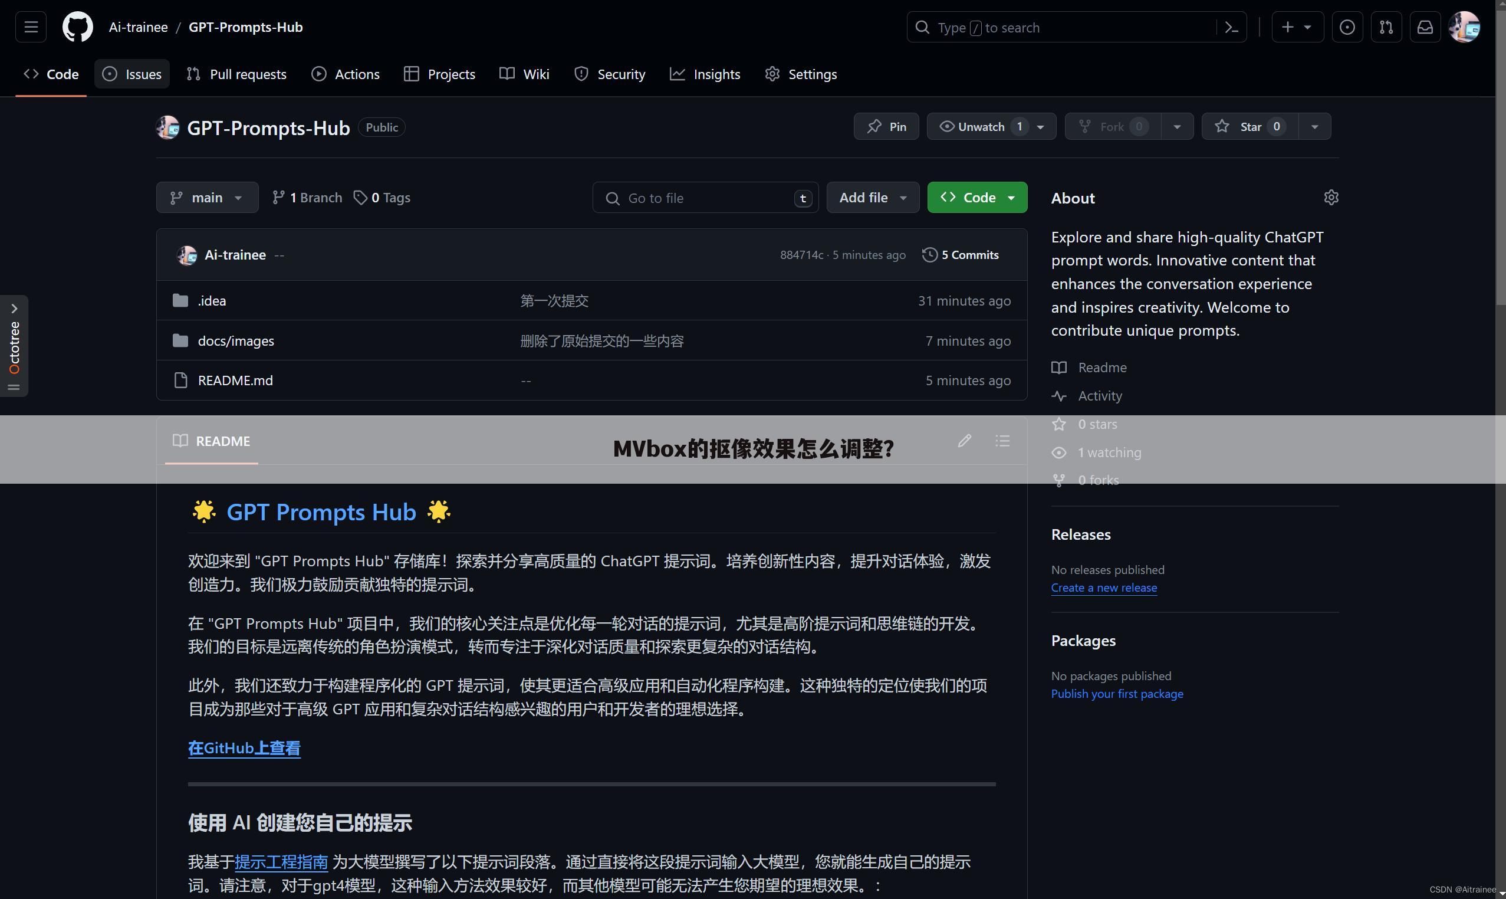Star the repository
The image size is (1506, 899).
coord(1250,126)
